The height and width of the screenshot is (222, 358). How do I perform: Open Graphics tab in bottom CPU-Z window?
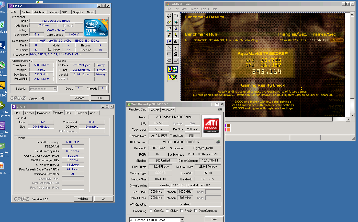click(x=82, y=113)
